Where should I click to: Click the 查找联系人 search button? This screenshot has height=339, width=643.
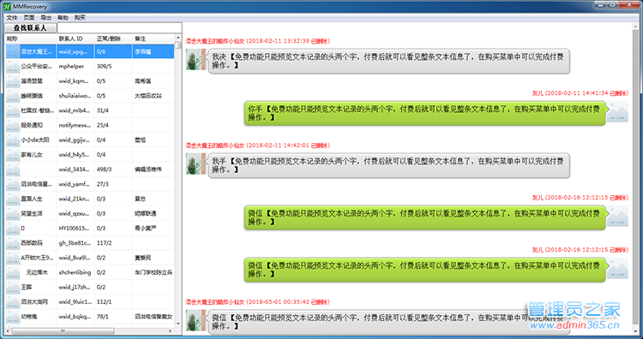click(30, 28)
